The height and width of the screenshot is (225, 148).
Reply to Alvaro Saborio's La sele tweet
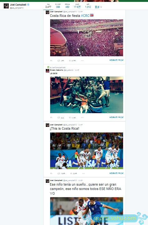(51, 117)
